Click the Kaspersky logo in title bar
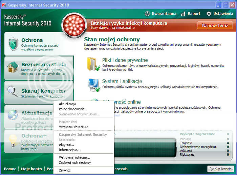237x175 pixels. click(x=4, y=5)
